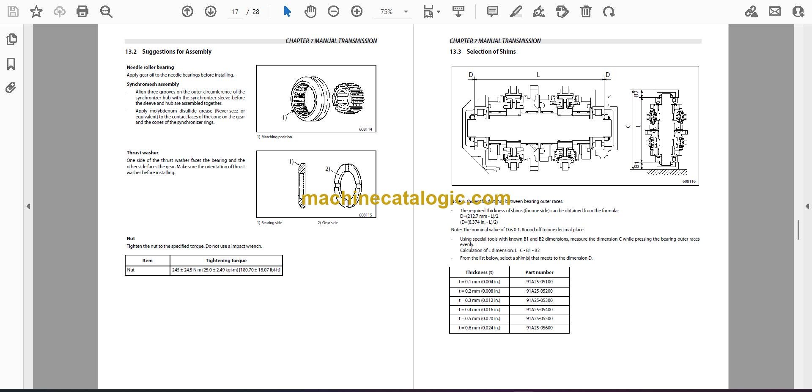Click the thrust washer figure 608115
This screenshot has height=392, width=812.
(316, 184)
